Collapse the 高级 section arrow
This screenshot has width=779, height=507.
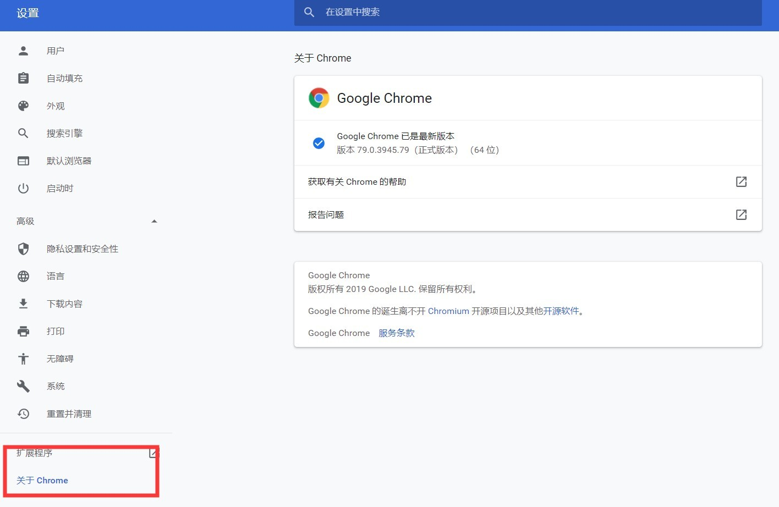154,221
